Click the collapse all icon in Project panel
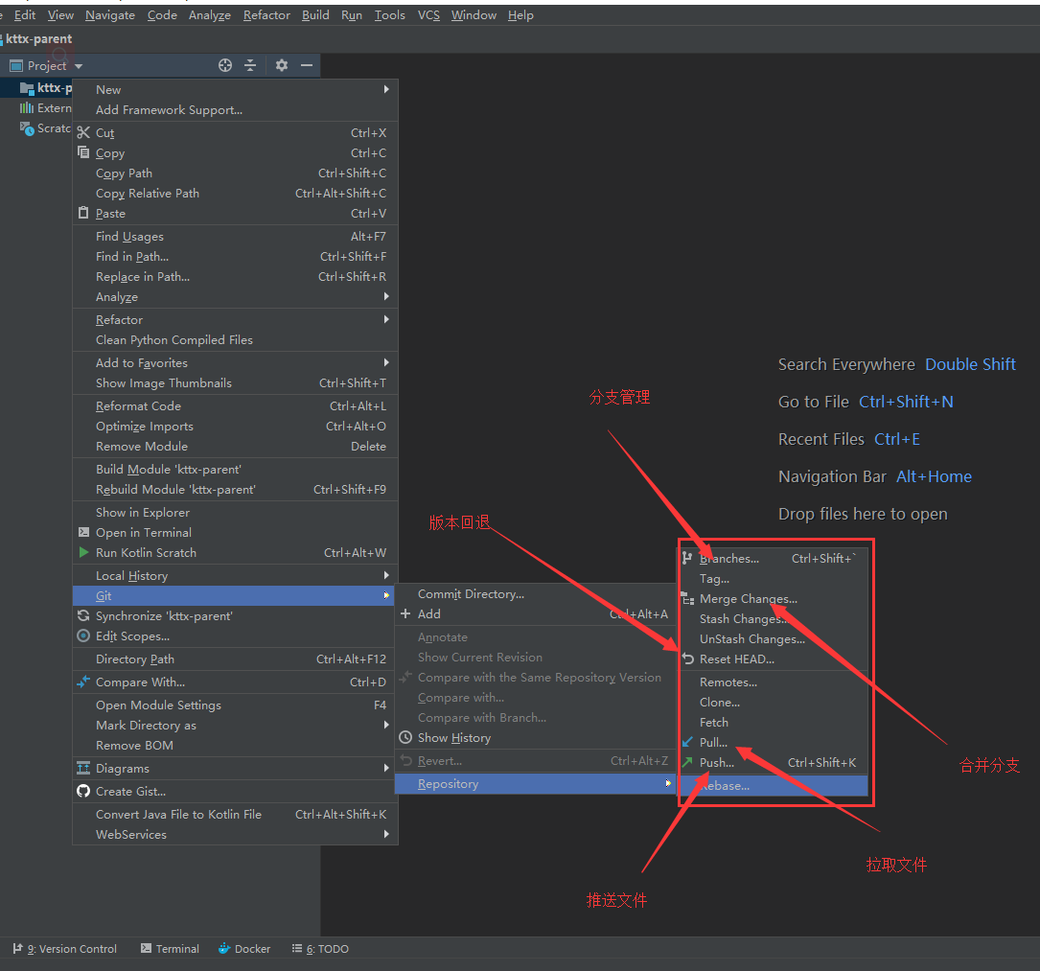The image size is (1040, 971). 250,65
